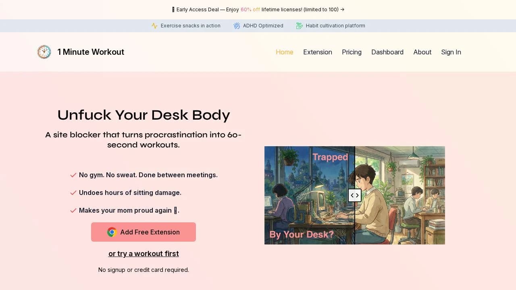Click the checkmark beside No gym line
516x290 pixels.
73,175
